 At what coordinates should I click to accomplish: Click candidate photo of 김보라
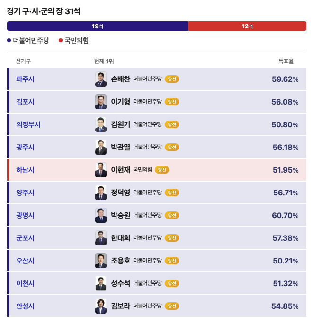pyautogui.click(x=101, y=306)
